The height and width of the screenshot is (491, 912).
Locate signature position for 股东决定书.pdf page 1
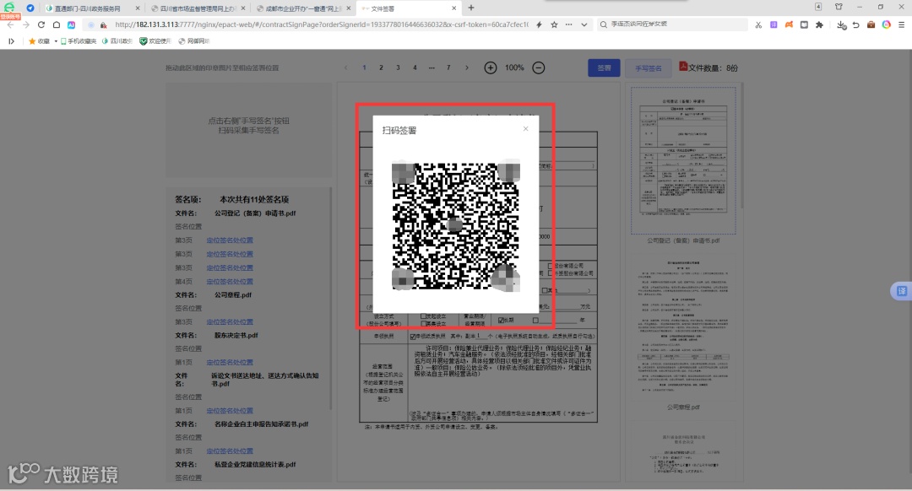point(230,362)
